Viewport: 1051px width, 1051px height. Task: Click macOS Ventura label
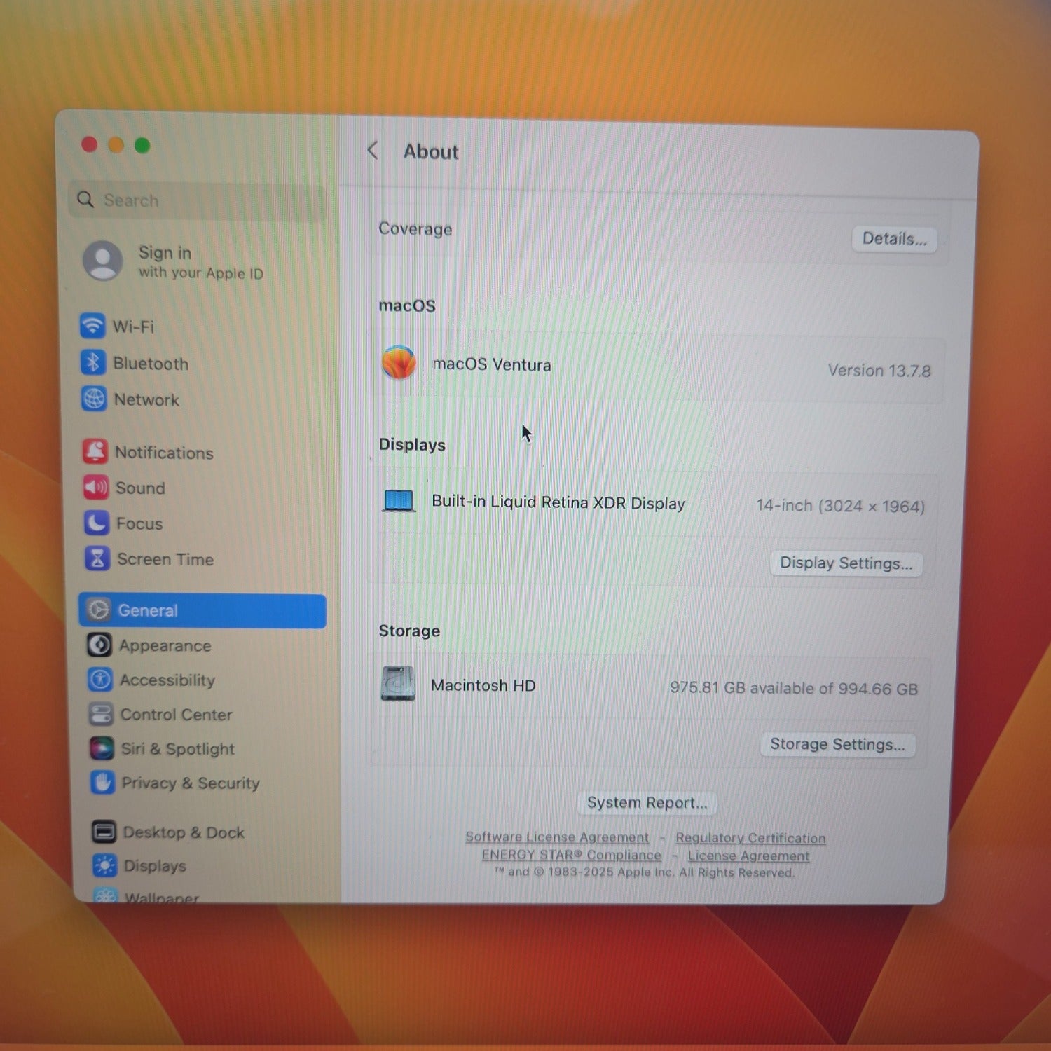point(492,364)
